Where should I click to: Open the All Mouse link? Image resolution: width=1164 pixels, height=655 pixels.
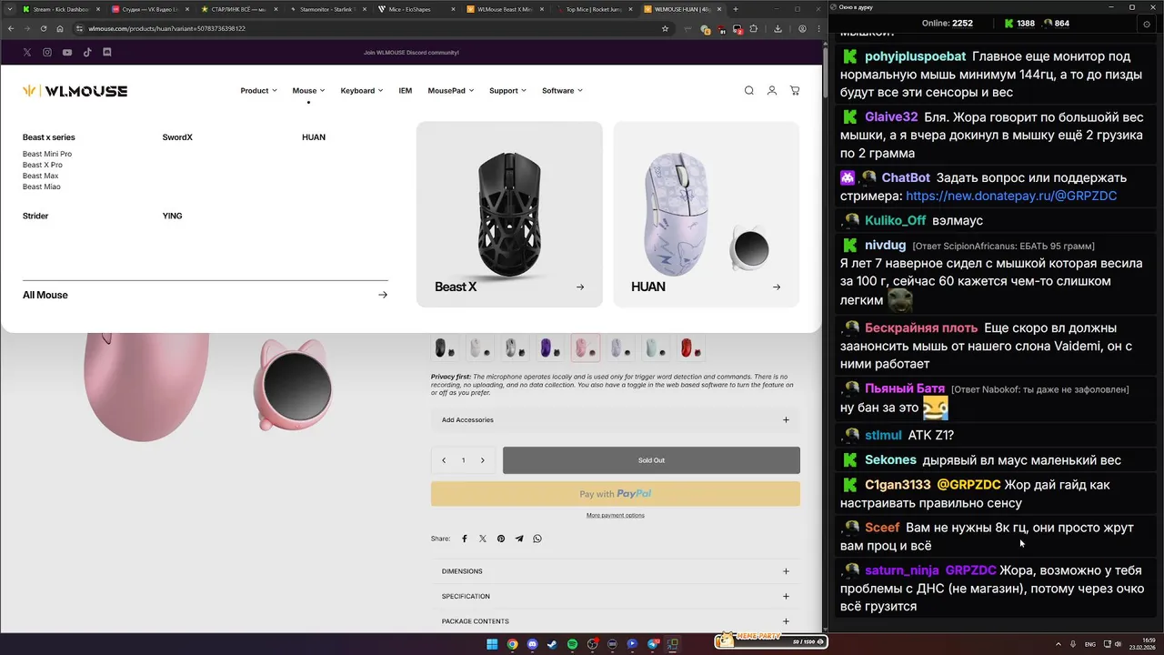(206, 295)
